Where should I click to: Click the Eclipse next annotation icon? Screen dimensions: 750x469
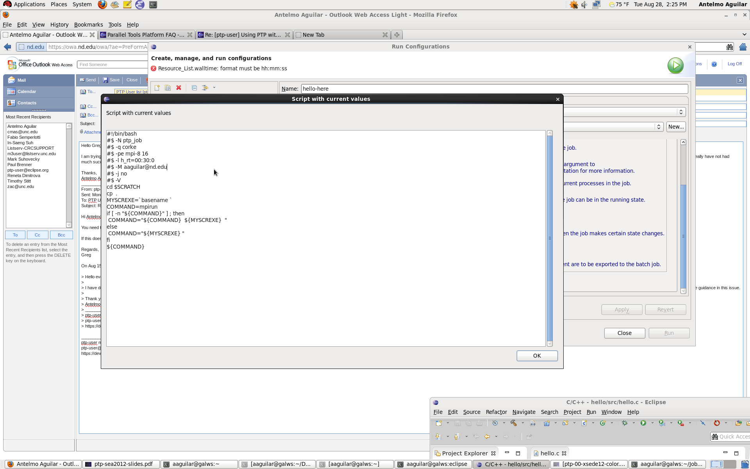[x=438, y=437]
